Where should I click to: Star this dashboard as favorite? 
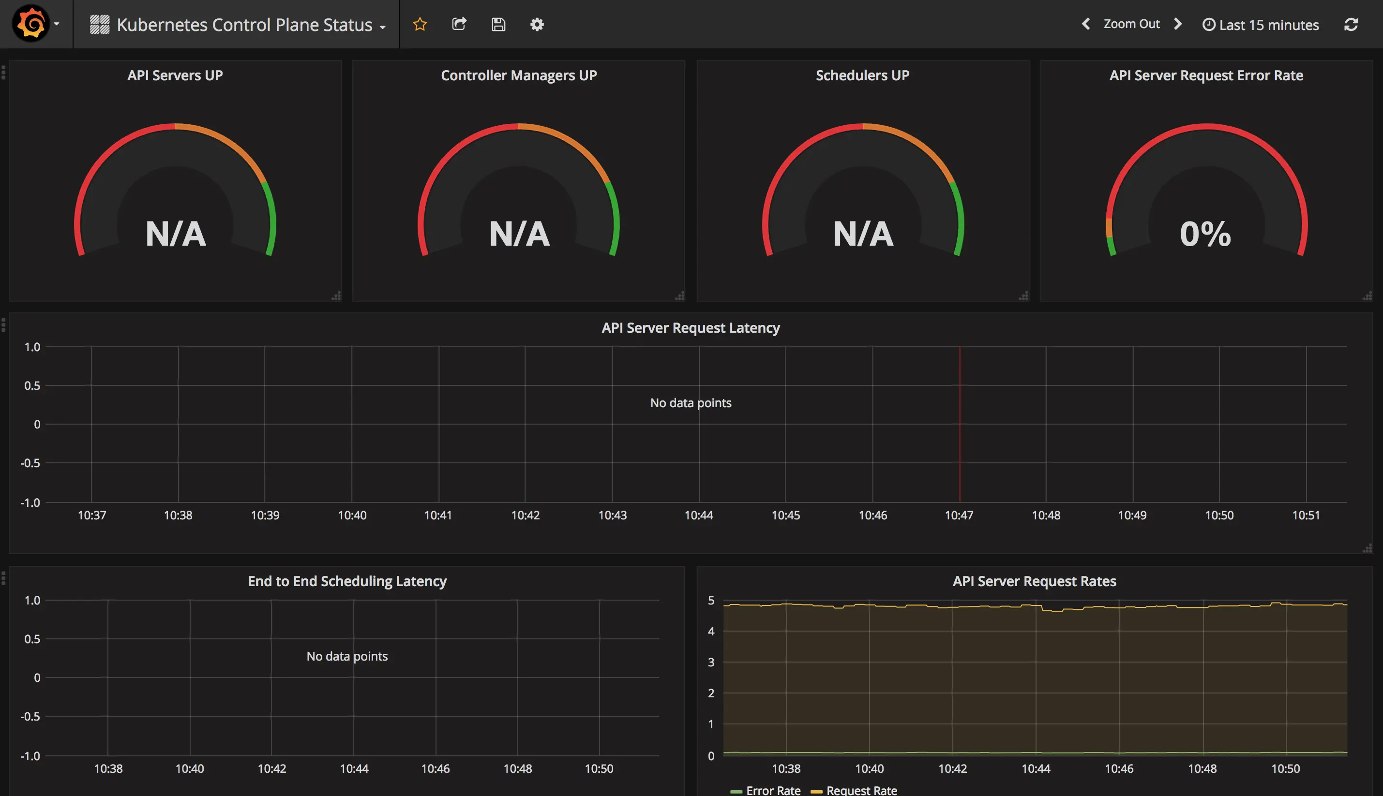(x=420, y=24)
